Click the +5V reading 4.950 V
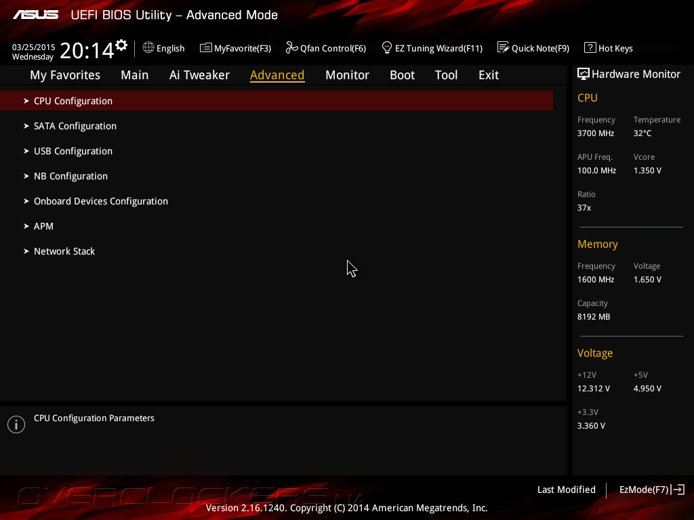The height and width of the screenshot is (520, 694). pos(647,388)
